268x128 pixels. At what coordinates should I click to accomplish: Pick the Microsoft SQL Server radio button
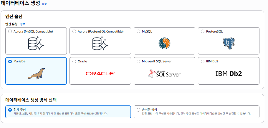(x=138, y=62)
